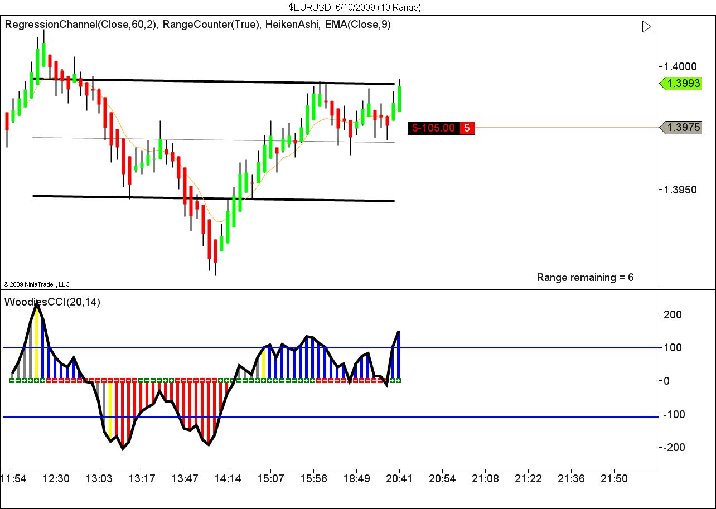
Task: Click the EMA(Close,9) indicator label
Action: 358,24
